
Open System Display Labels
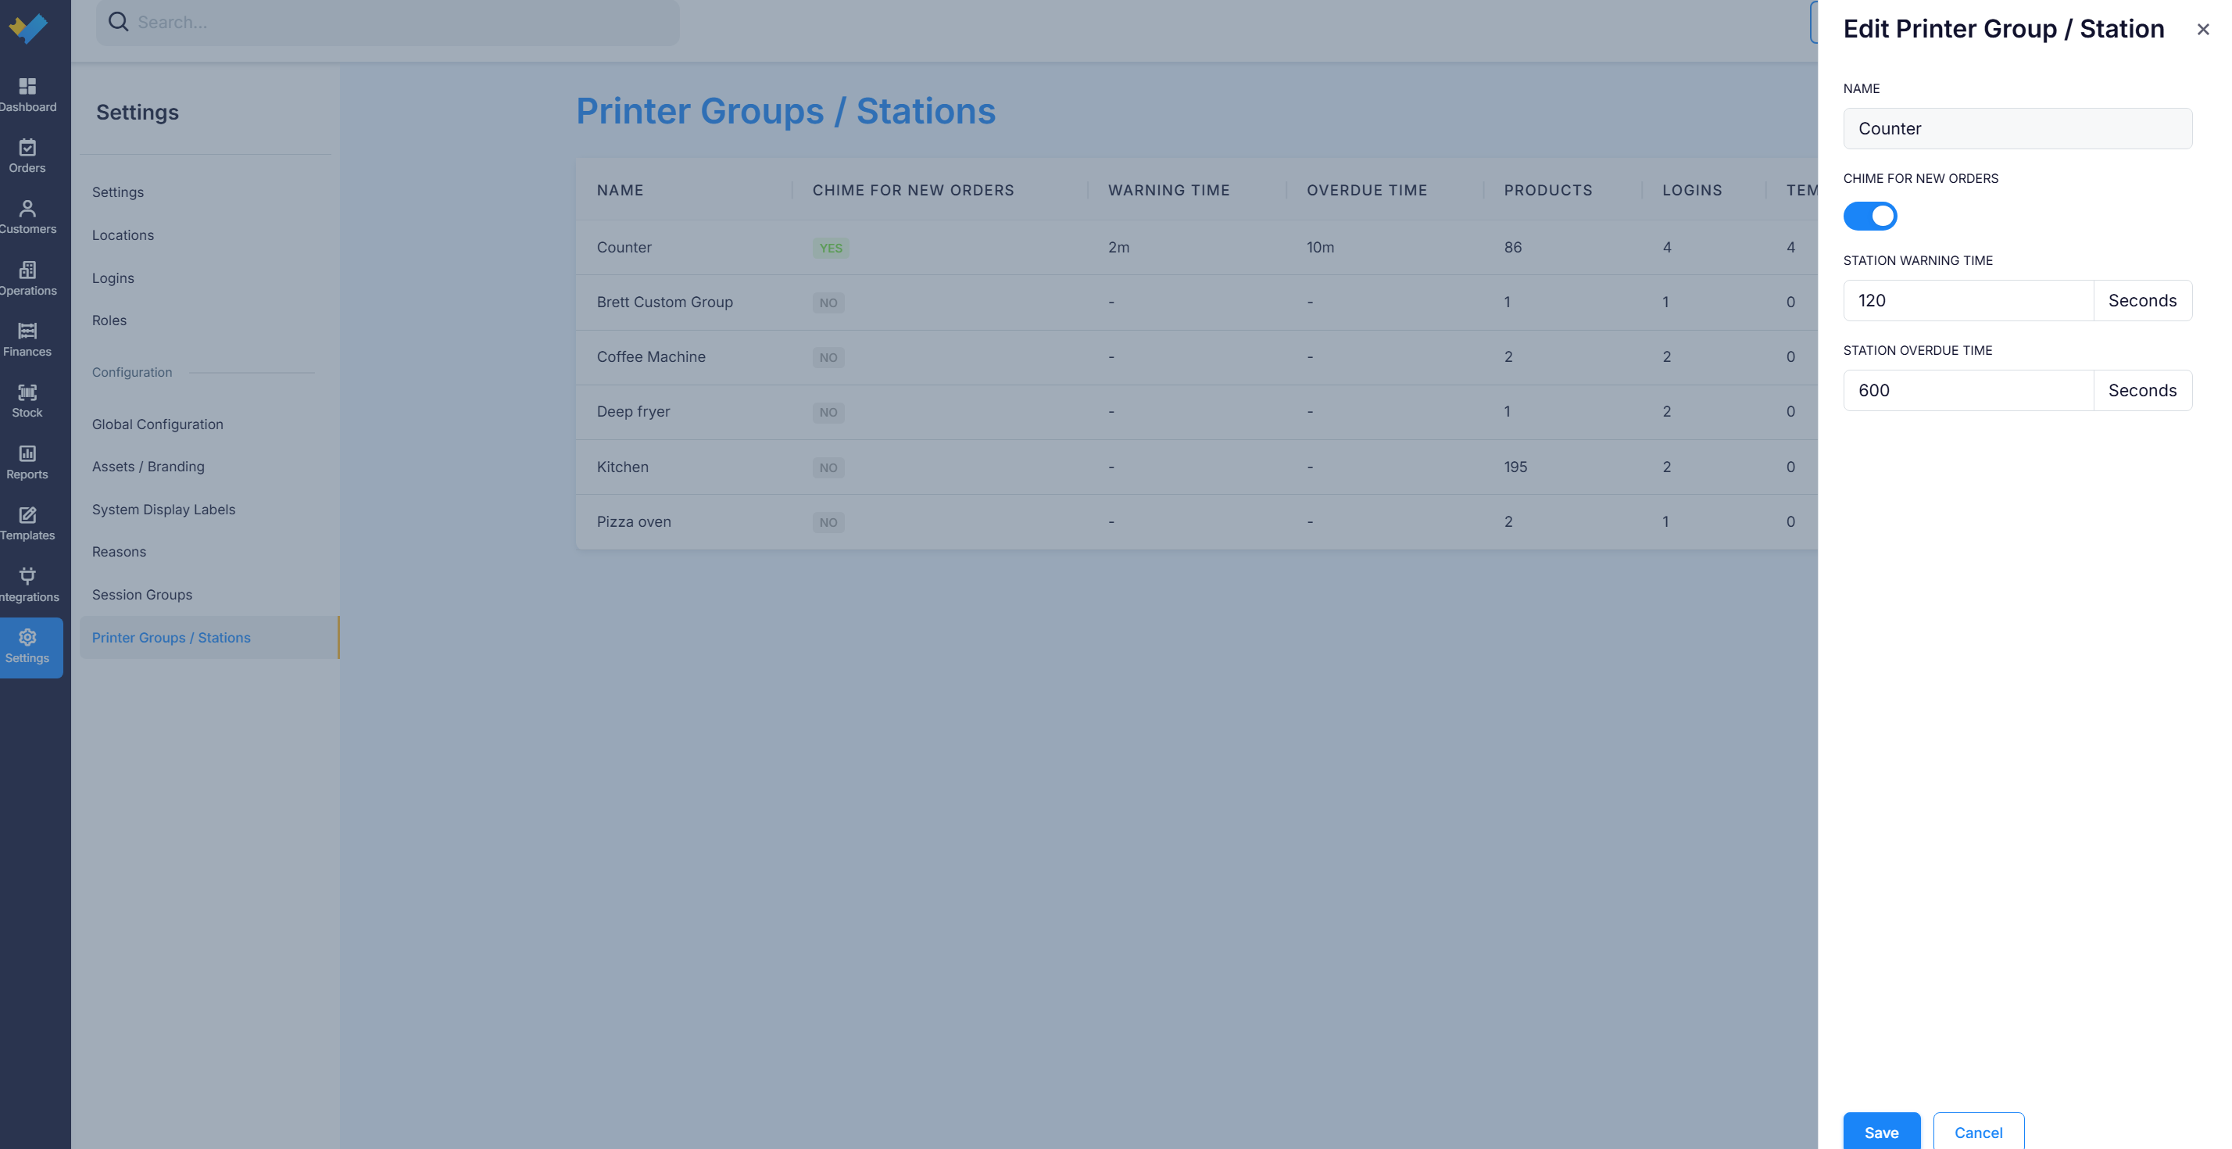click(x=164, y=510)
